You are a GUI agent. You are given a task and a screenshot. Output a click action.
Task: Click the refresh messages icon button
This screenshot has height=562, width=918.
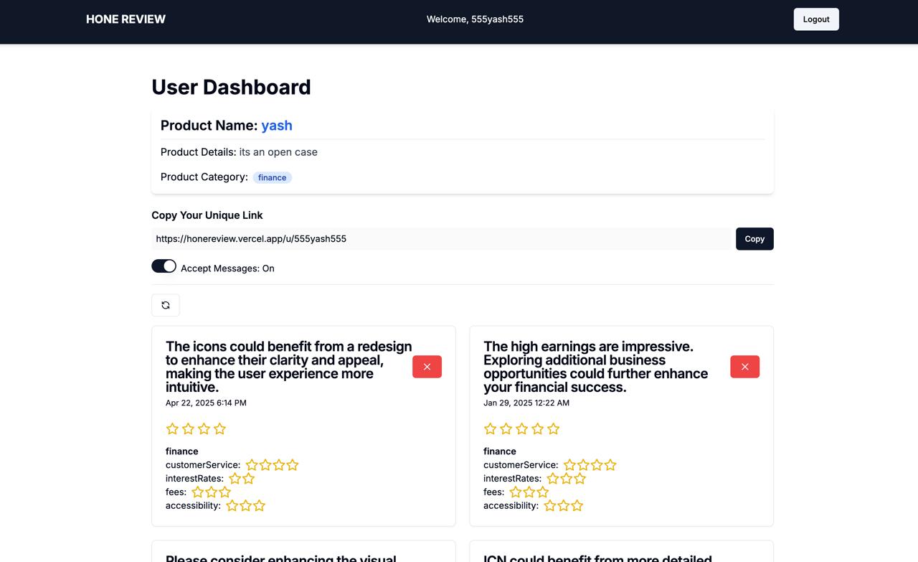coord(166,305)
